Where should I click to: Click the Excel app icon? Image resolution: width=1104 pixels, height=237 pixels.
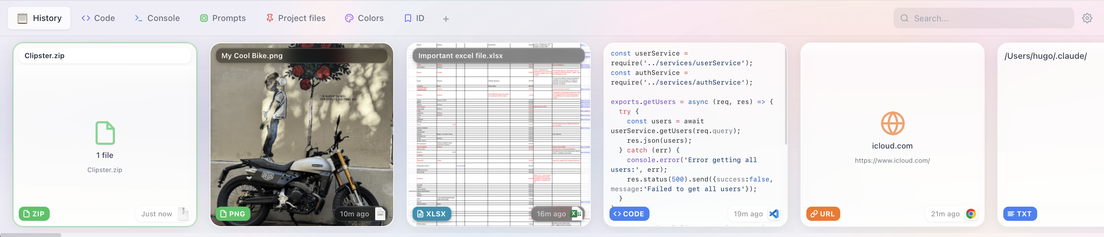click(x=576, y=213)
